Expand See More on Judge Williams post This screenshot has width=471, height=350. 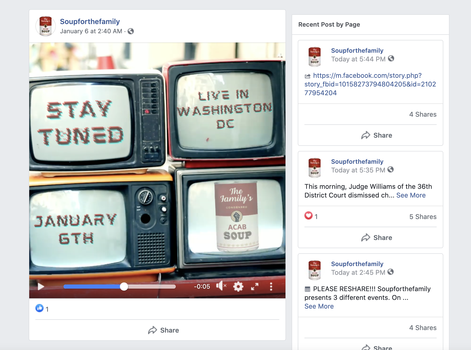(411, 195)
